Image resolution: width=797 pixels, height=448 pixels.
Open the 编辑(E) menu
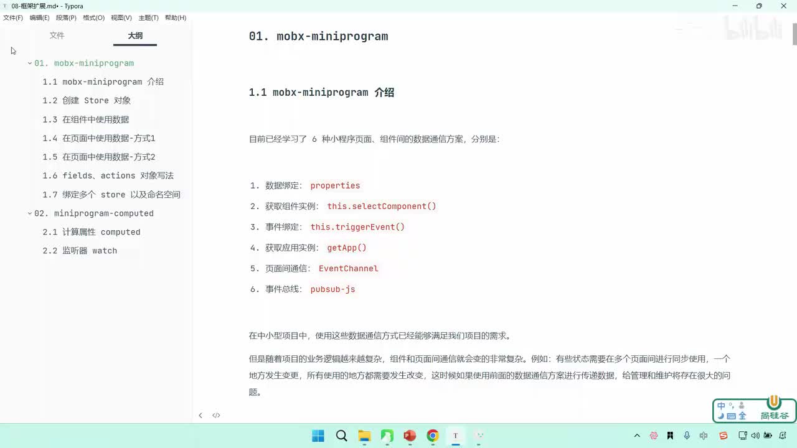pyautogui.click(x=40, y=18)
